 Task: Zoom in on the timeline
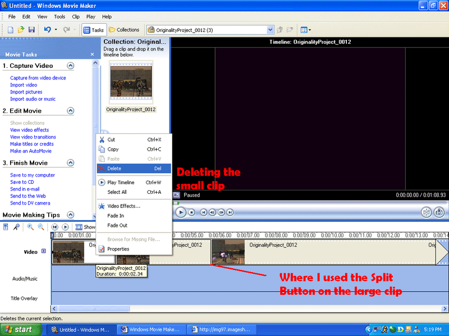coord(30,227)
